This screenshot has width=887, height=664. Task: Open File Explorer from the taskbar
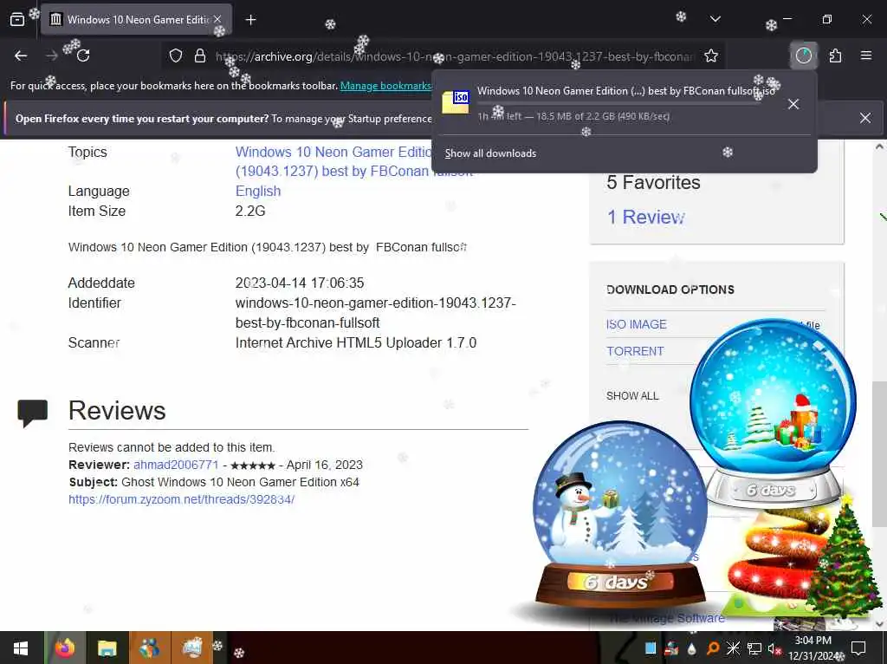click(107, 648)
